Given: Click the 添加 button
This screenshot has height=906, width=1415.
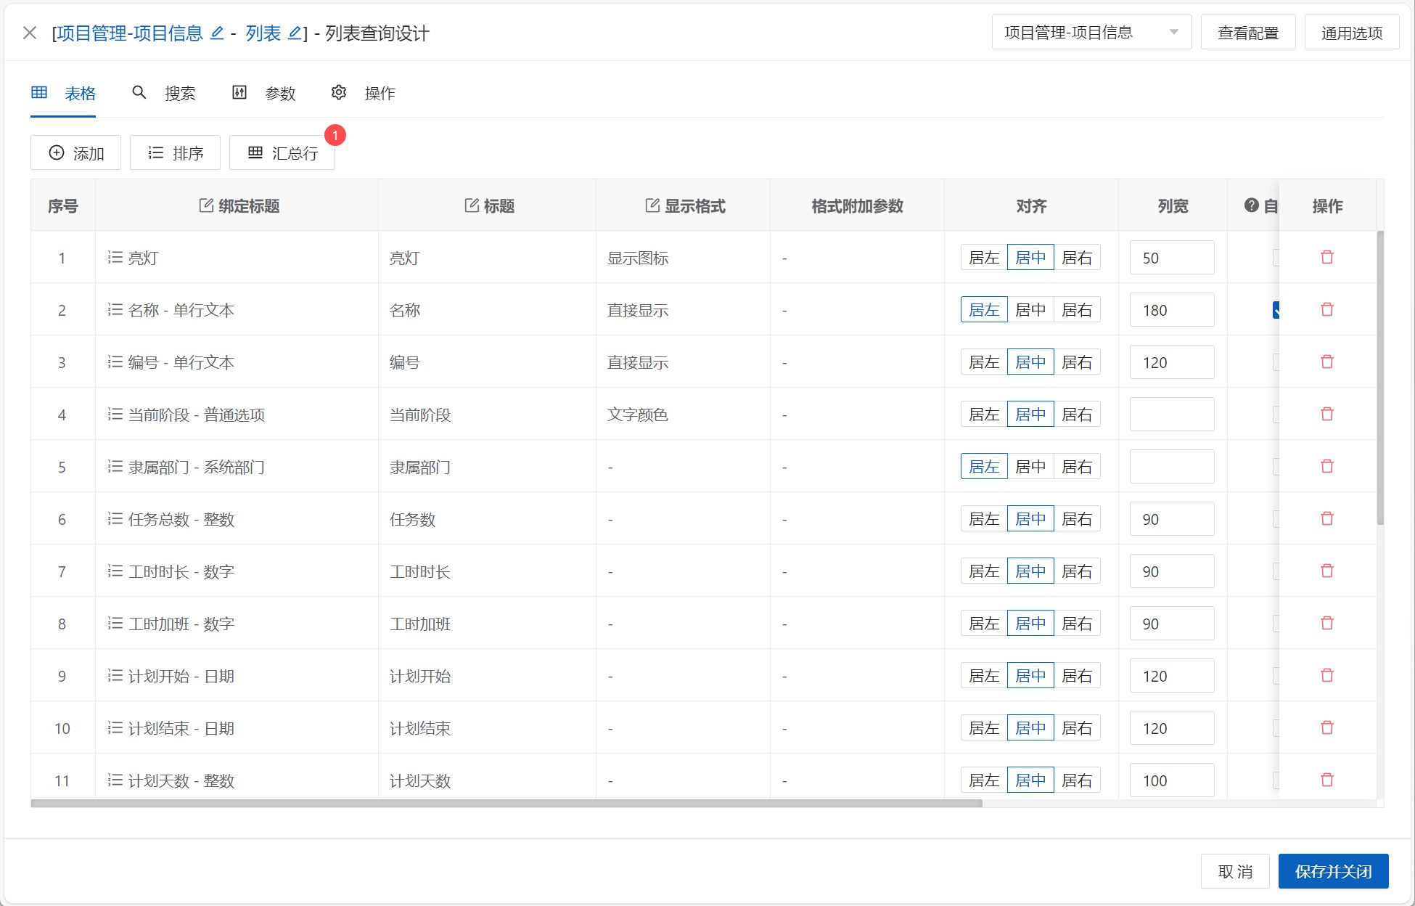Looking at the screenshot, I should [x=76, y=153].
